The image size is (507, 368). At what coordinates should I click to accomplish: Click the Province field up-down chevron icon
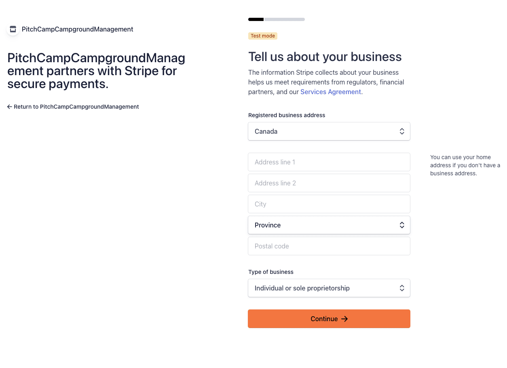pyautogui.click(x=402, y=225)
